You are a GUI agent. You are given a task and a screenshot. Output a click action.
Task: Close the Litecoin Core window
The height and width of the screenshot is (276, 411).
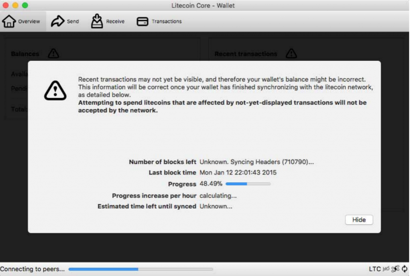click(6, 5)
